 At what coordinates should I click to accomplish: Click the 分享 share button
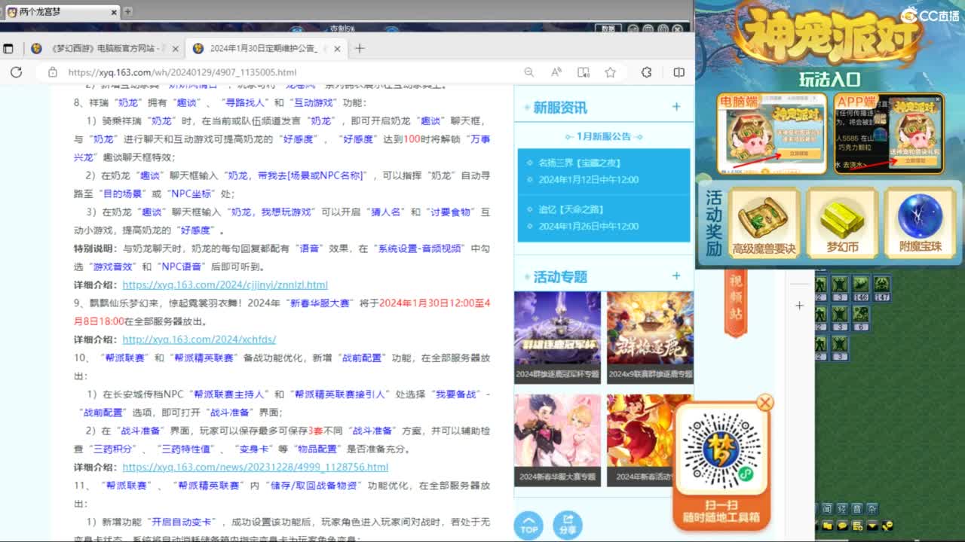[568, 525]
